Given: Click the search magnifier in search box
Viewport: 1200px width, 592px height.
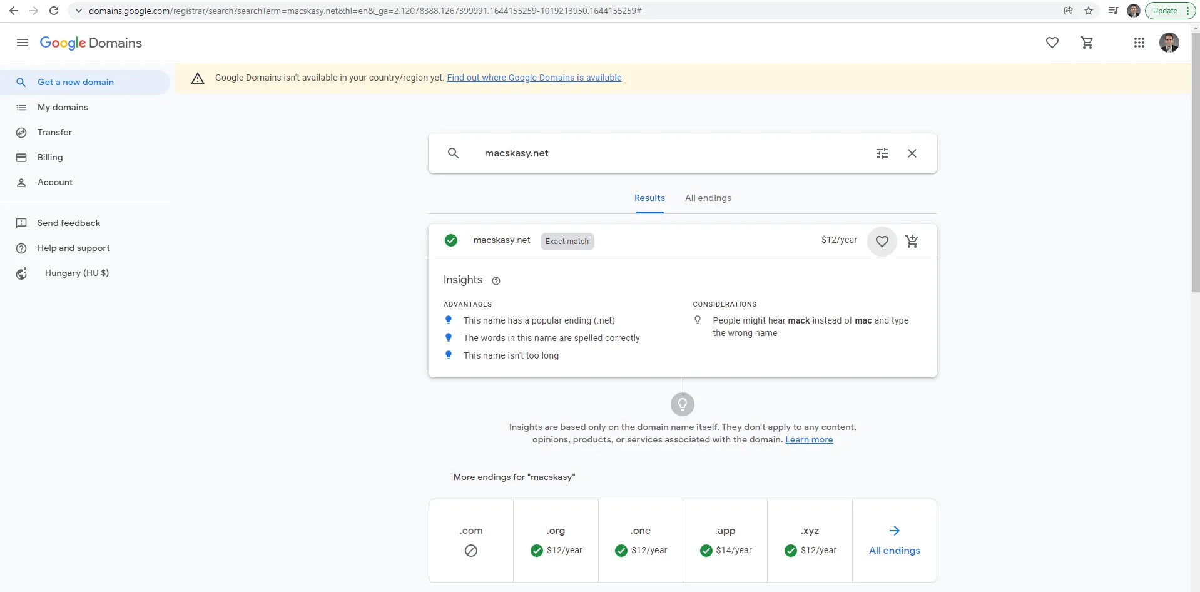Looking at the screenshot, I should (454, 153).
